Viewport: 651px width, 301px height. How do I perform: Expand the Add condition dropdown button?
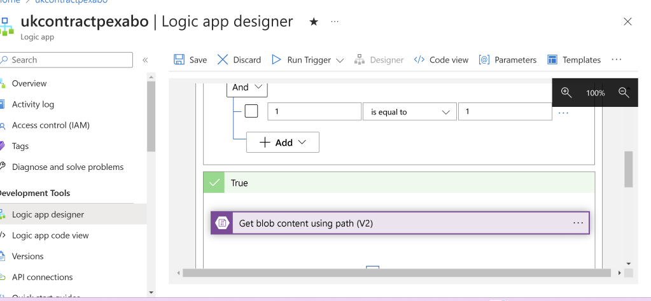(x=283, y=143)
